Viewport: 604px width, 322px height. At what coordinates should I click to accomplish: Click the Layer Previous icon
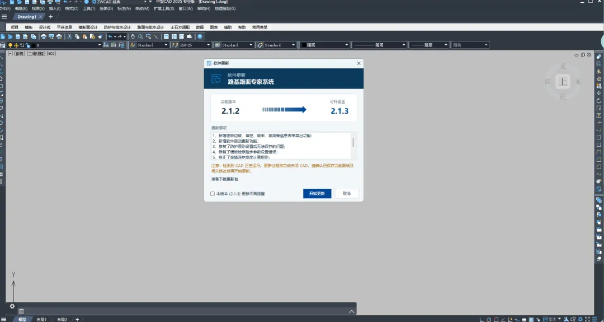pos(114,45)
